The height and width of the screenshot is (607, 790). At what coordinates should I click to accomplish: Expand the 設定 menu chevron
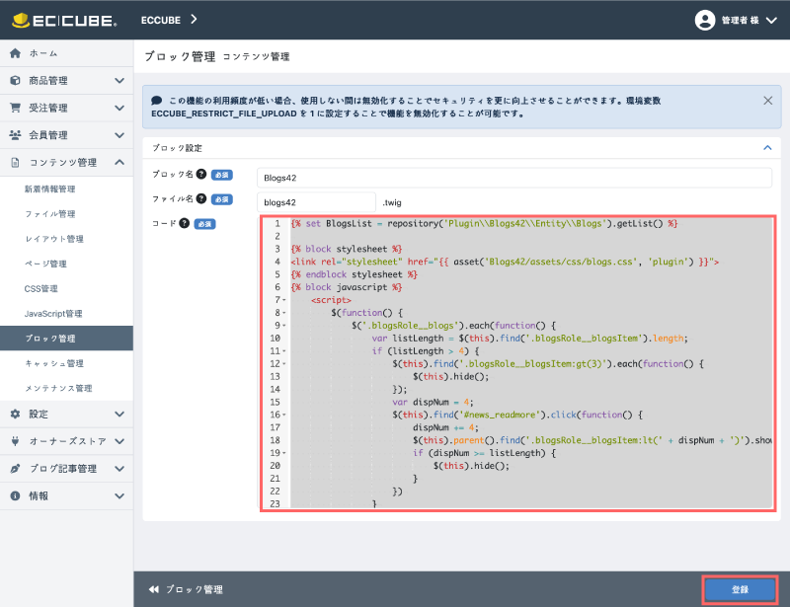[119, 415]
